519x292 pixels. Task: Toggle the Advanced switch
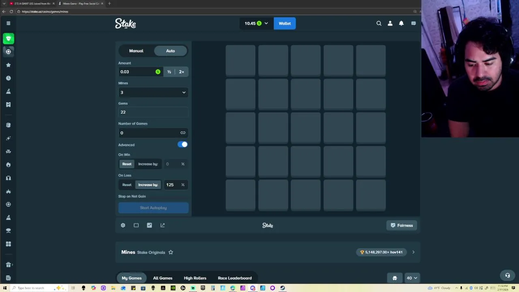(182, 144)
